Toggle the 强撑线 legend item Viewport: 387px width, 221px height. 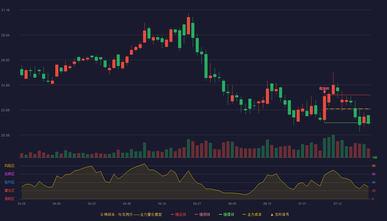coord(226,214)
